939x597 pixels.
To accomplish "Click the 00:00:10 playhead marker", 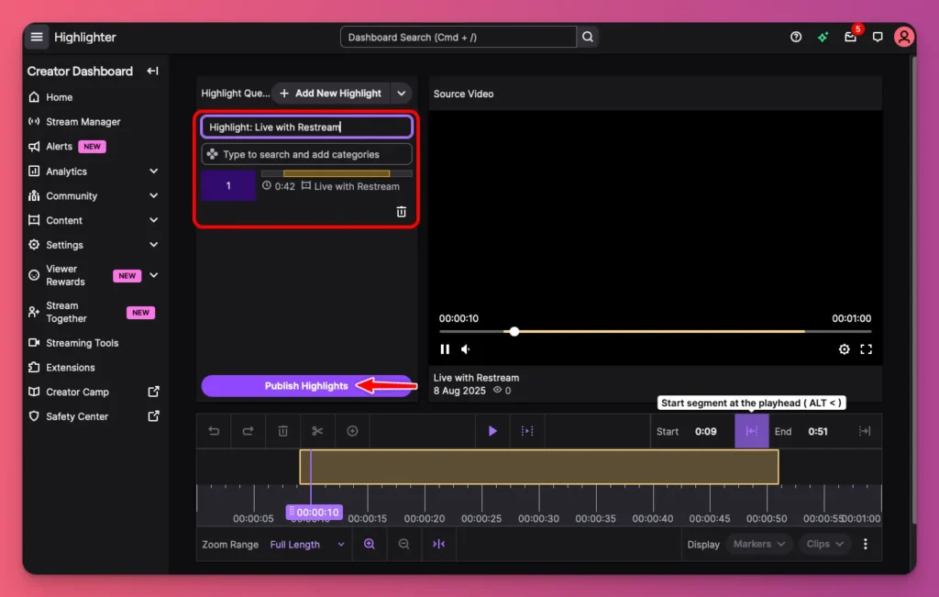I will tap(315, 512).
